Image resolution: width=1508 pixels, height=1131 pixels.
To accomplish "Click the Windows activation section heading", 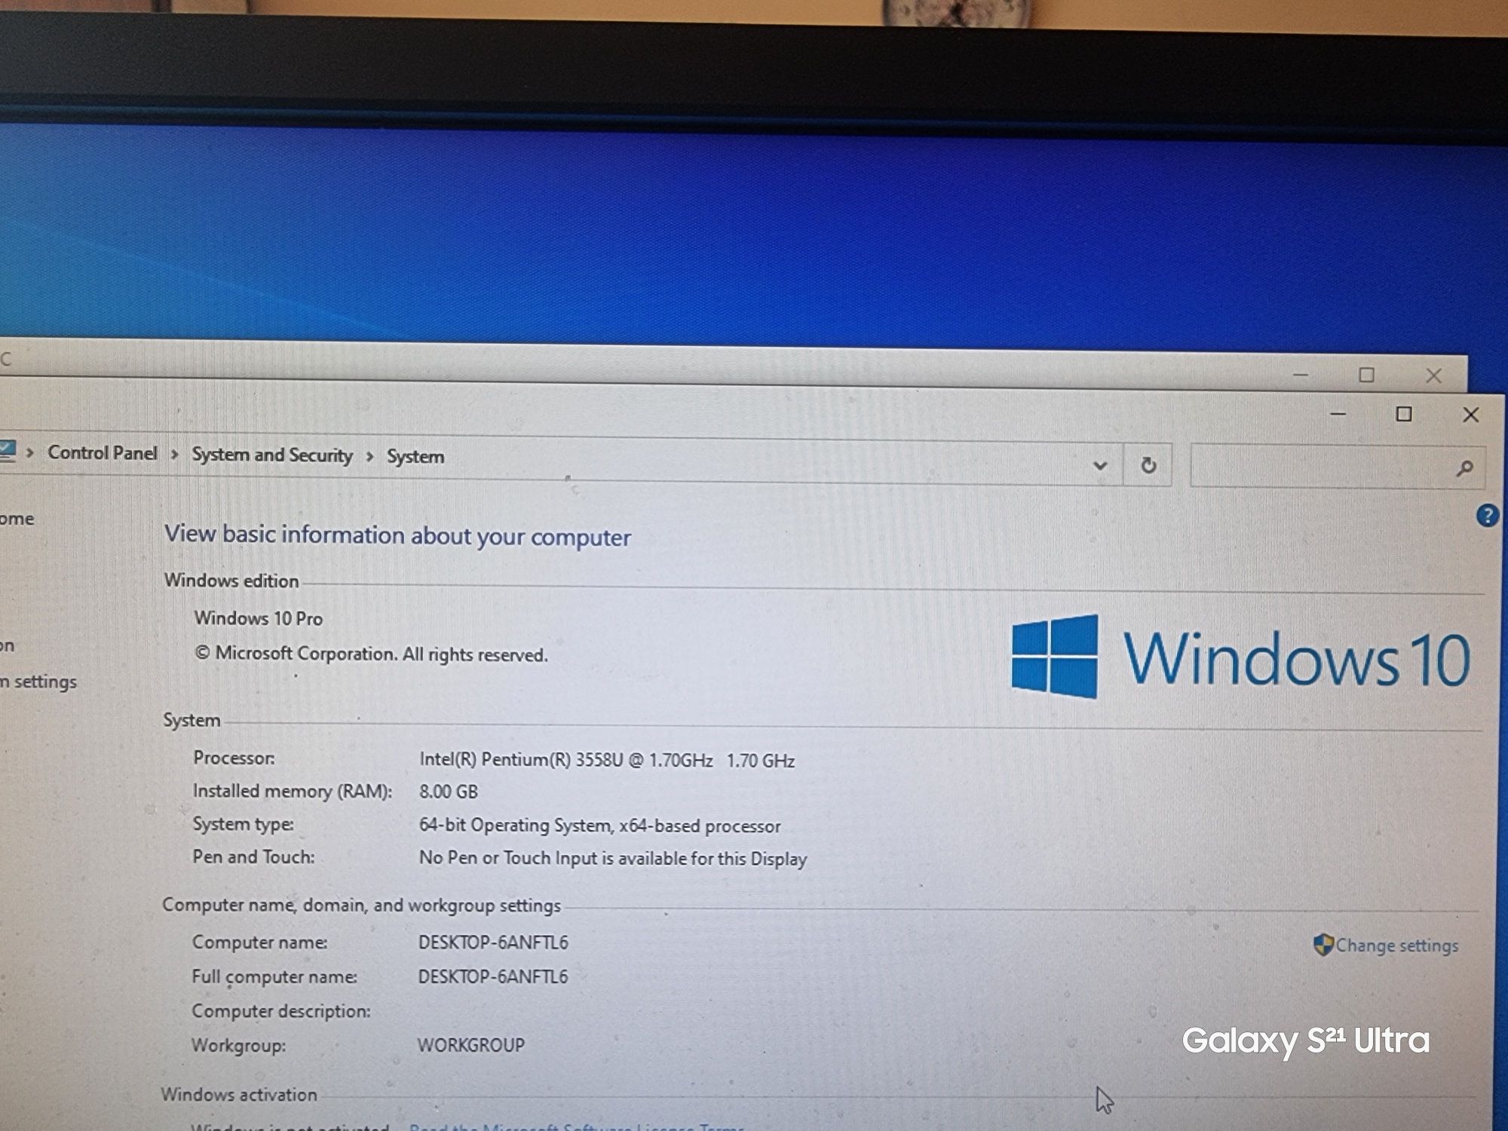I will [x=239, y=1094].
